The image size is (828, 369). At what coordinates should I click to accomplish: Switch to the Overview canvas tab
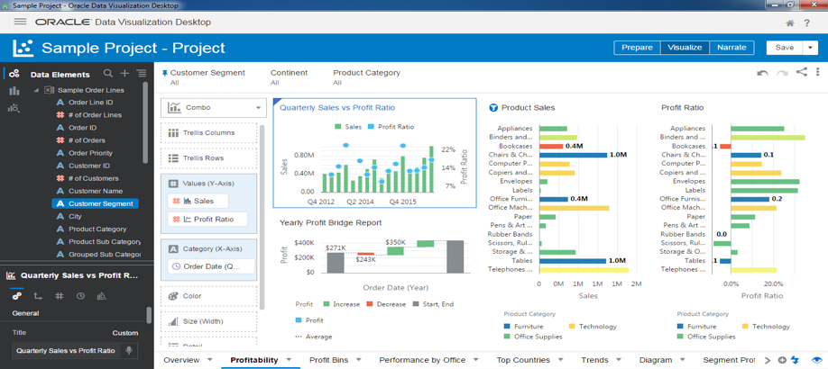pyautogui.click(x=181, y=360)
